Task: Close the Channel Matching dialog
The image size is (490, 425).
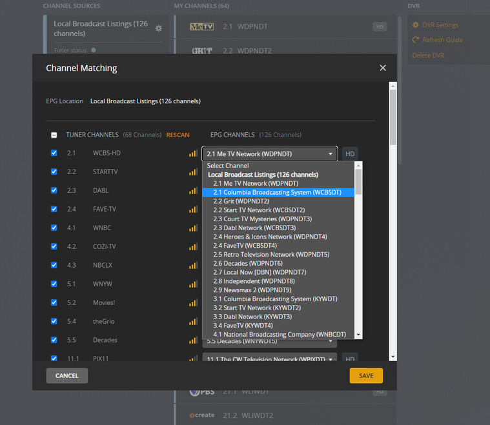Action: tap(382, 68)
